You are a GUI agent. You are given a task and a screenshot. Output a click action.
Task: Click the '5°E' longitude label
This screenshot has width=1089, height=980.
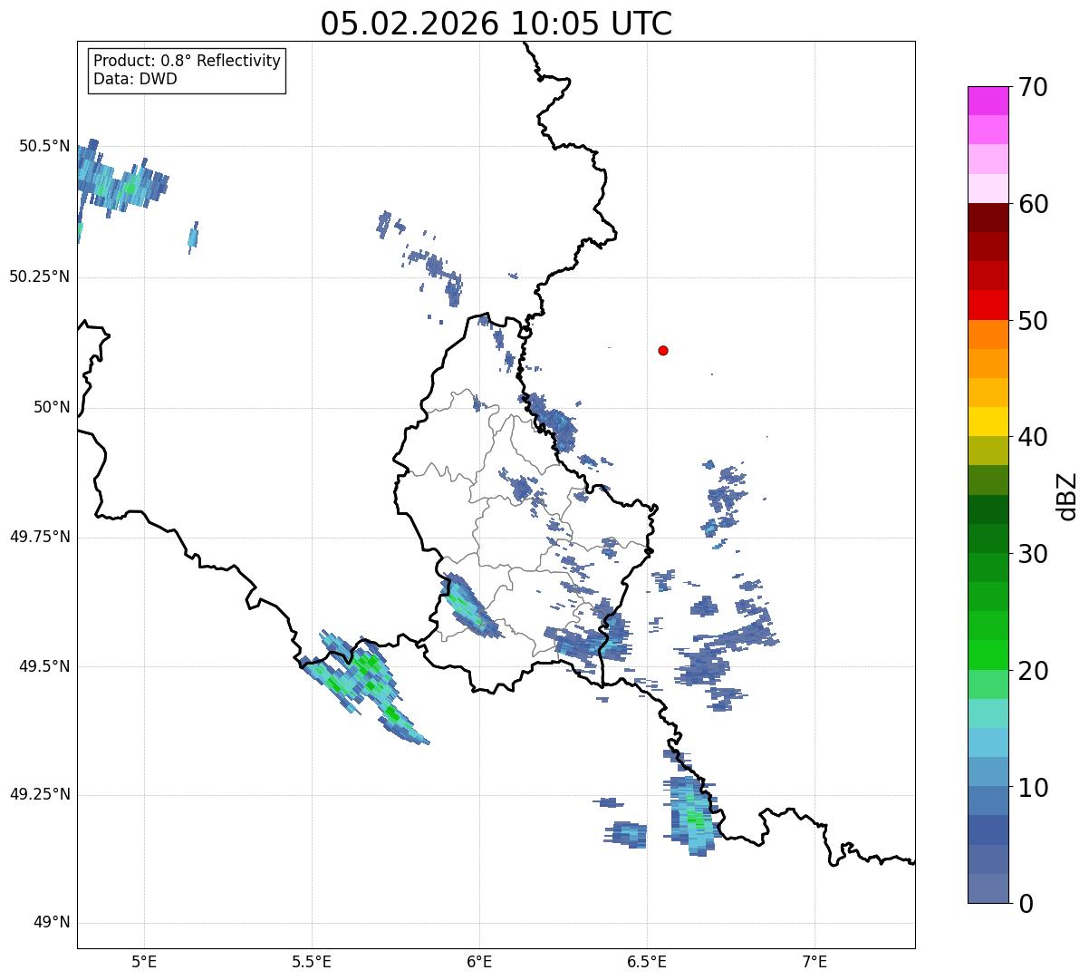144,962
